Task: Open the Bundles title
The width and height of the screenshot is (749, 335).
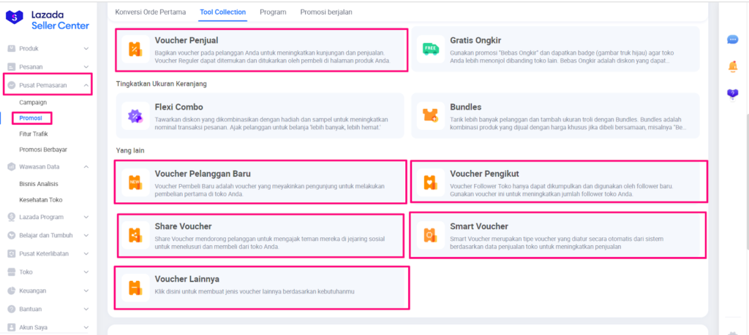Action: click(x=466, y=107)
